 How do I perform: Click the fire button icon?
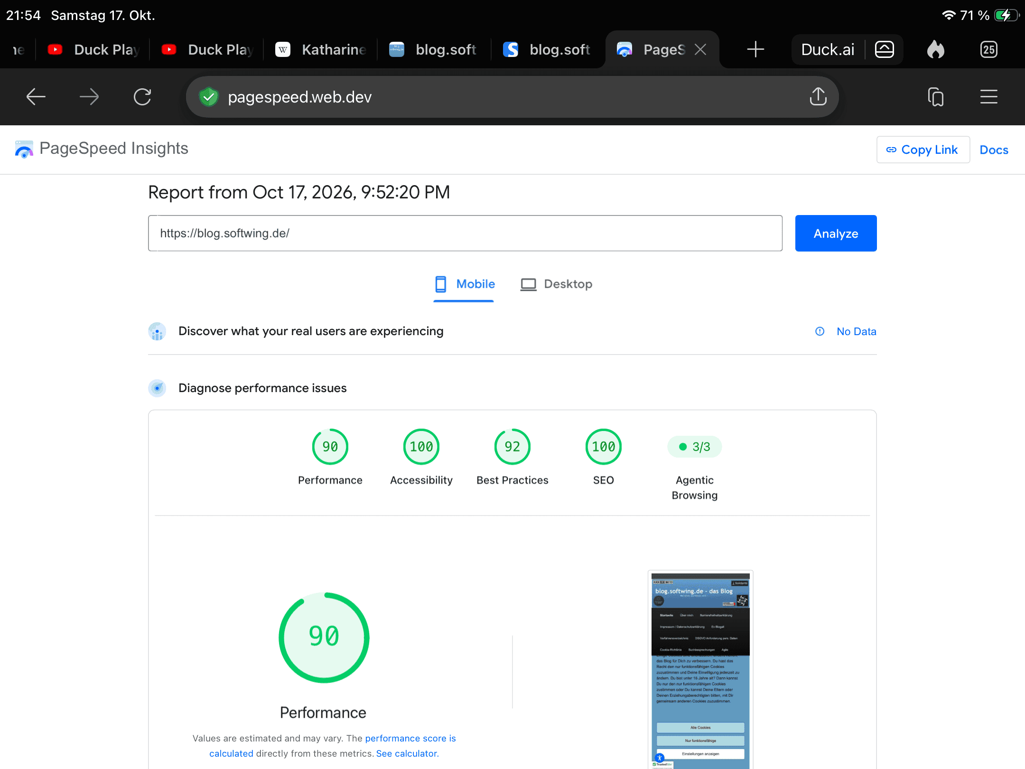click(936, 49)
